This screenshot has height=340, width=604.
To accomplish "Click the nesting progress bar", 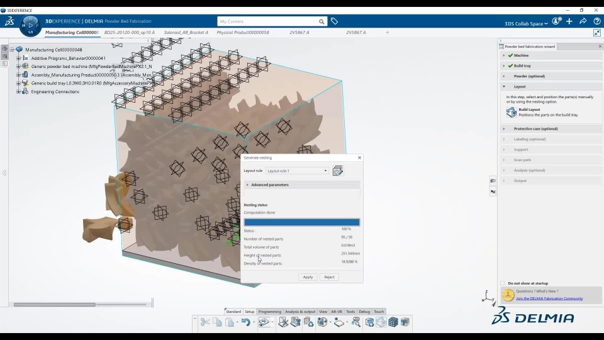I will coord(301,222).
